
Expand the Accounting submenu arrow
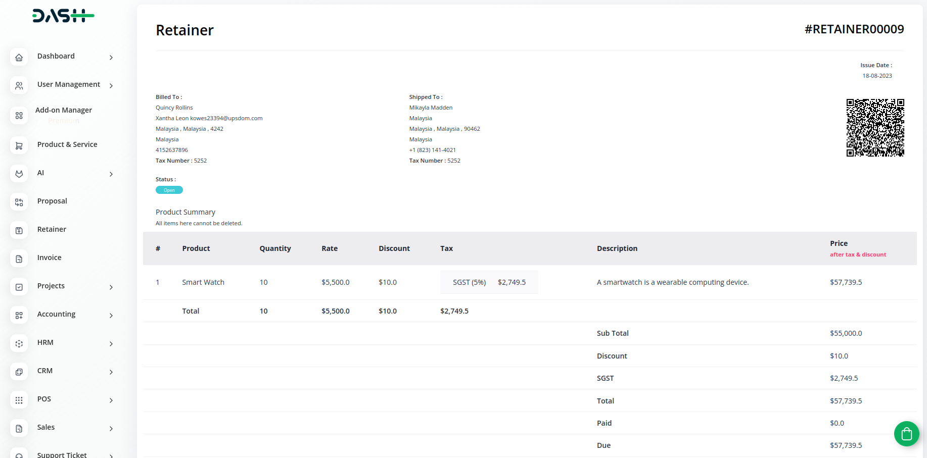click(111, 316)
